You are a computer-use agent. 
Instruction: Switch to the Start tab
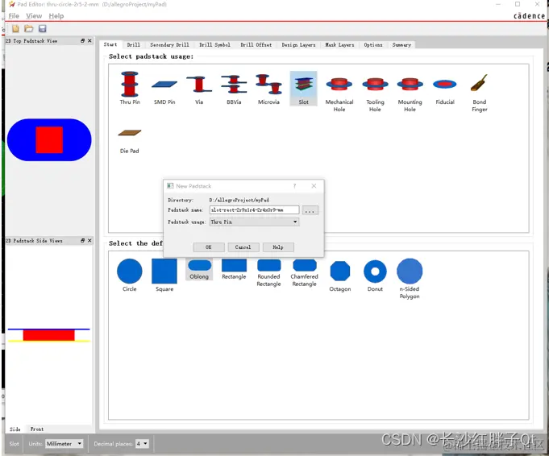coord(110,45)
